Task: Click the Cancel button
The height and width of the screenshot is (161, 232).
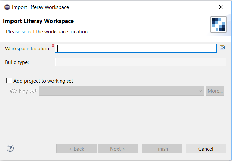Action: tap(206, 149)
